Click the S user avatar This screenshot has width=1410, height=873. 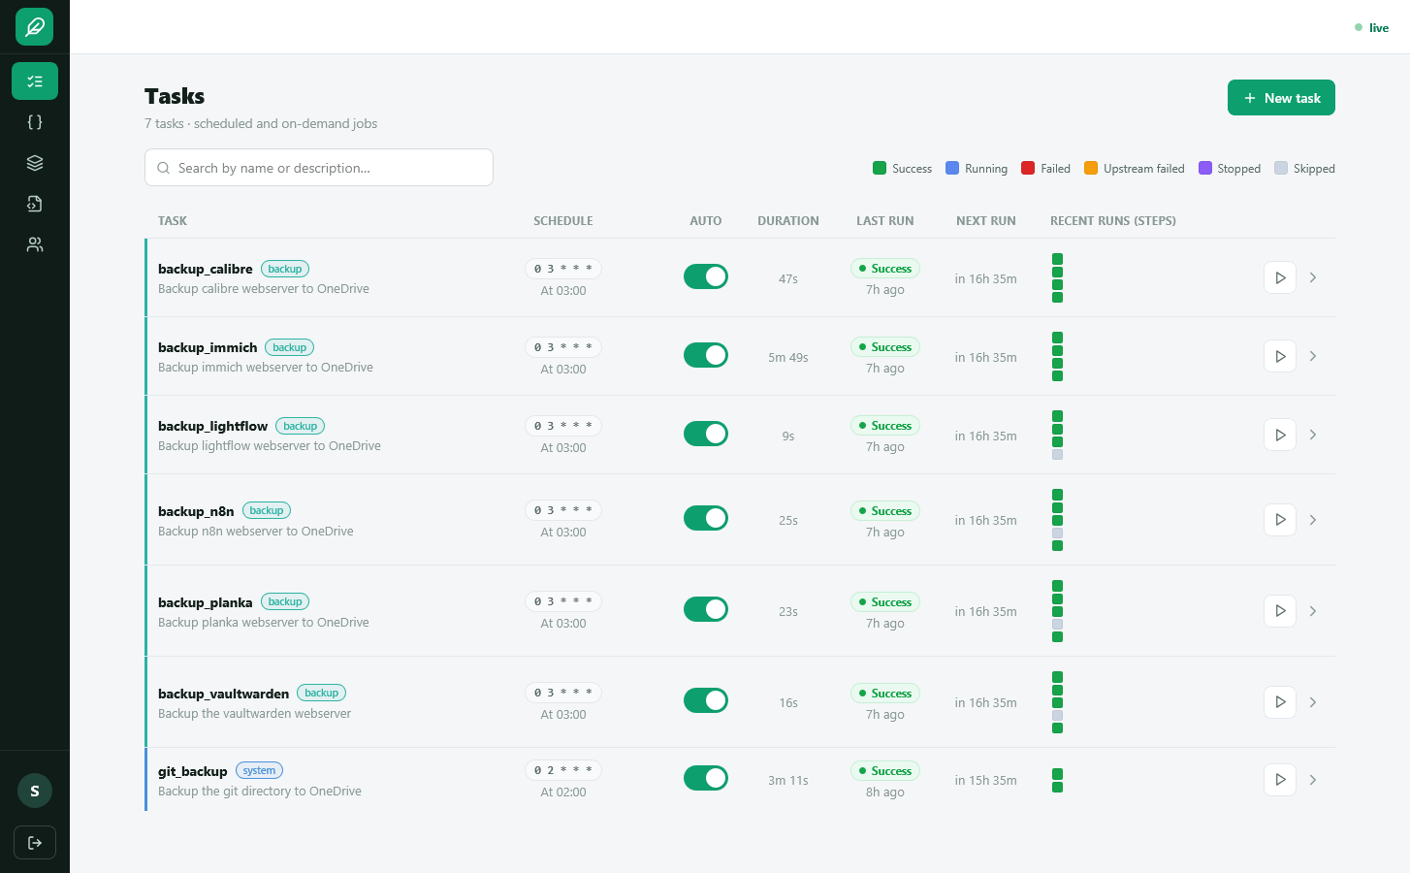tap(35, 791)
